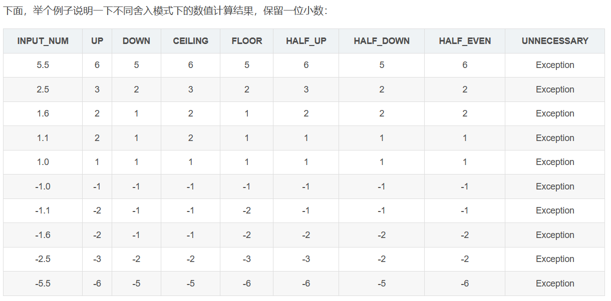Click the HALF_EVEN value for 2.5 row
The height and width of the screenshot is (301, 611).
[465, 89]
